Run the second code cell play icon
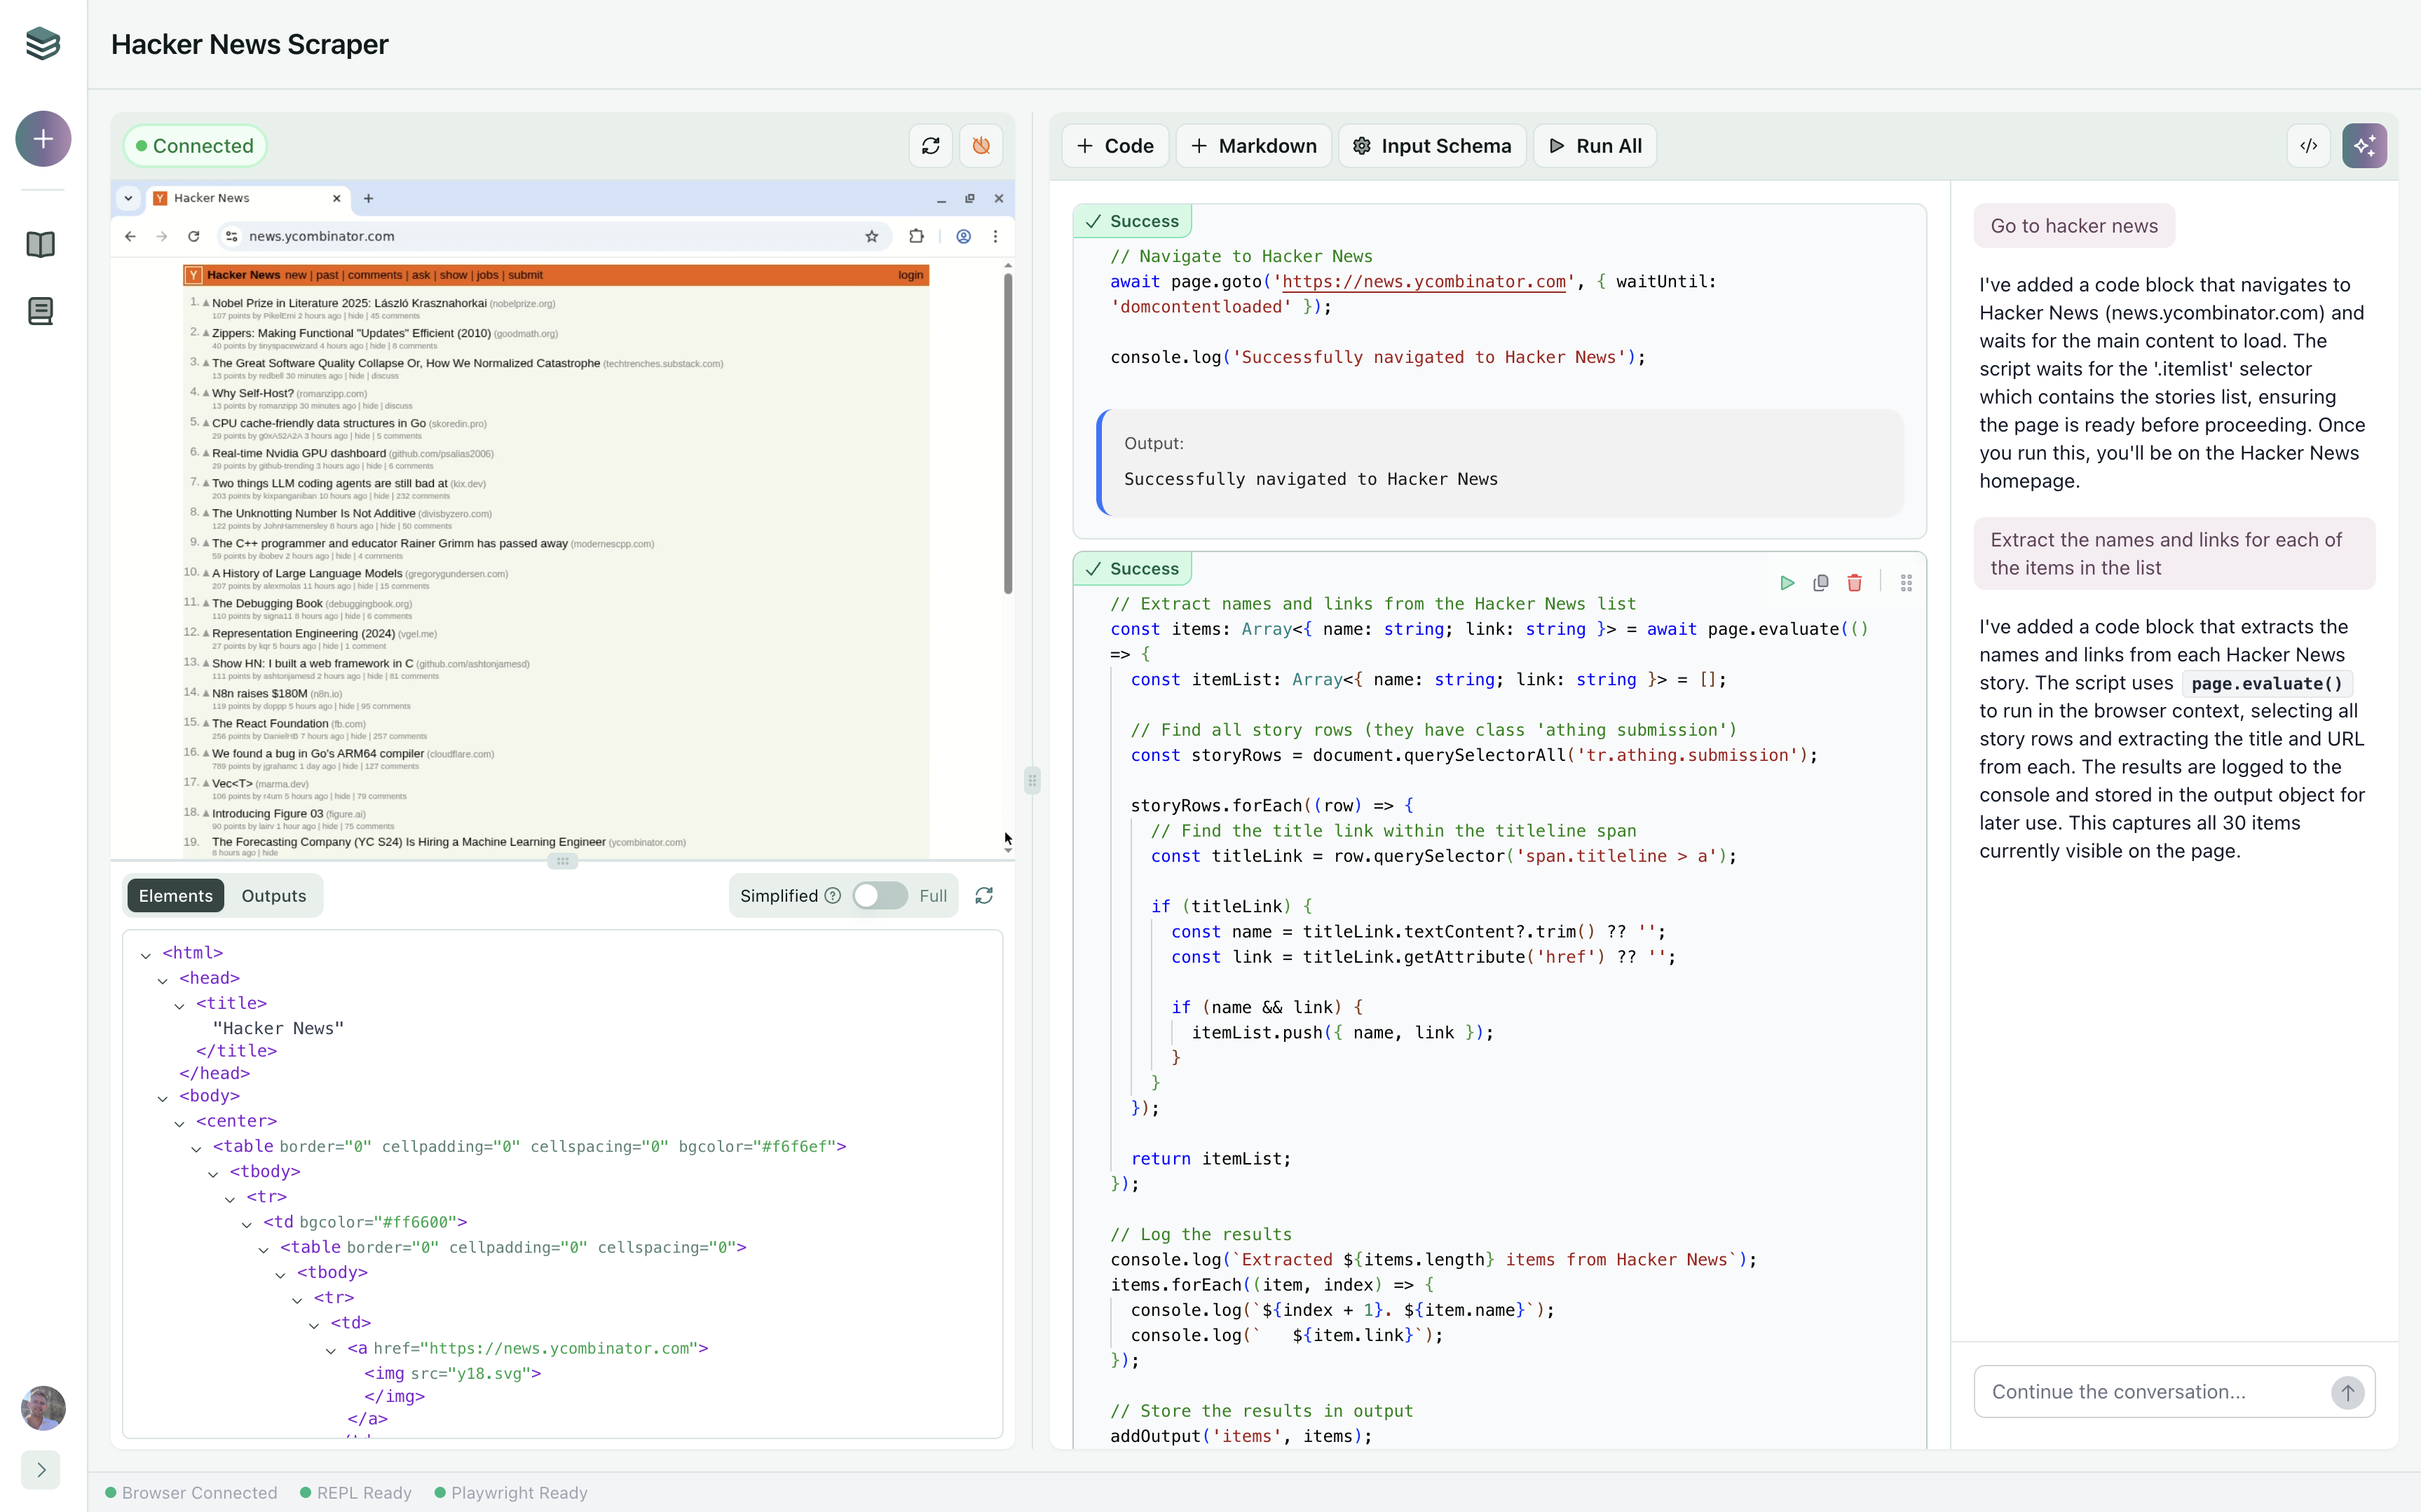2421x1512 pixels. (x=1787, y=583)
